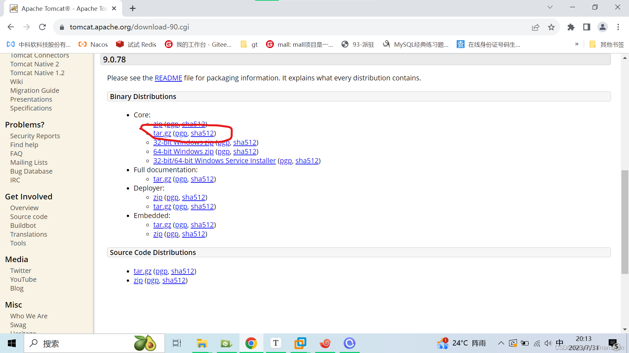Image resolution: width=629 pixels, height=353 pixels.
Task: Open the MySQL经典练习题 bookmark
Action: [x=416, y=44]
